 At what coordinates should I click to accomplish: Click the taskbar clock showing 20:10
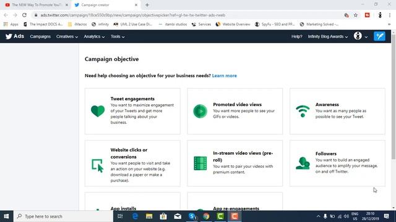[x=370, y=216]
